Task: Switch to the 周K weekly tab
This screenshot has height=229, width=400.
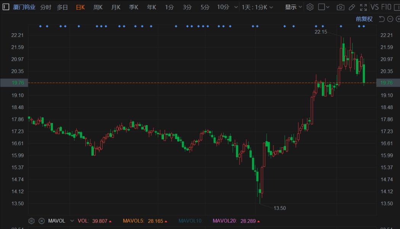Action: (x=98, y=7)
